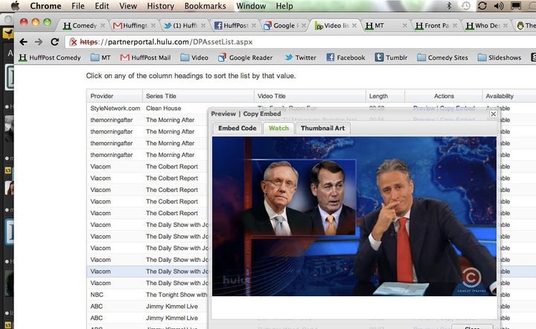Viewport: 536px width, 329px height.
Task: Open the Bookmarks menu
Action: pos(205,6)
